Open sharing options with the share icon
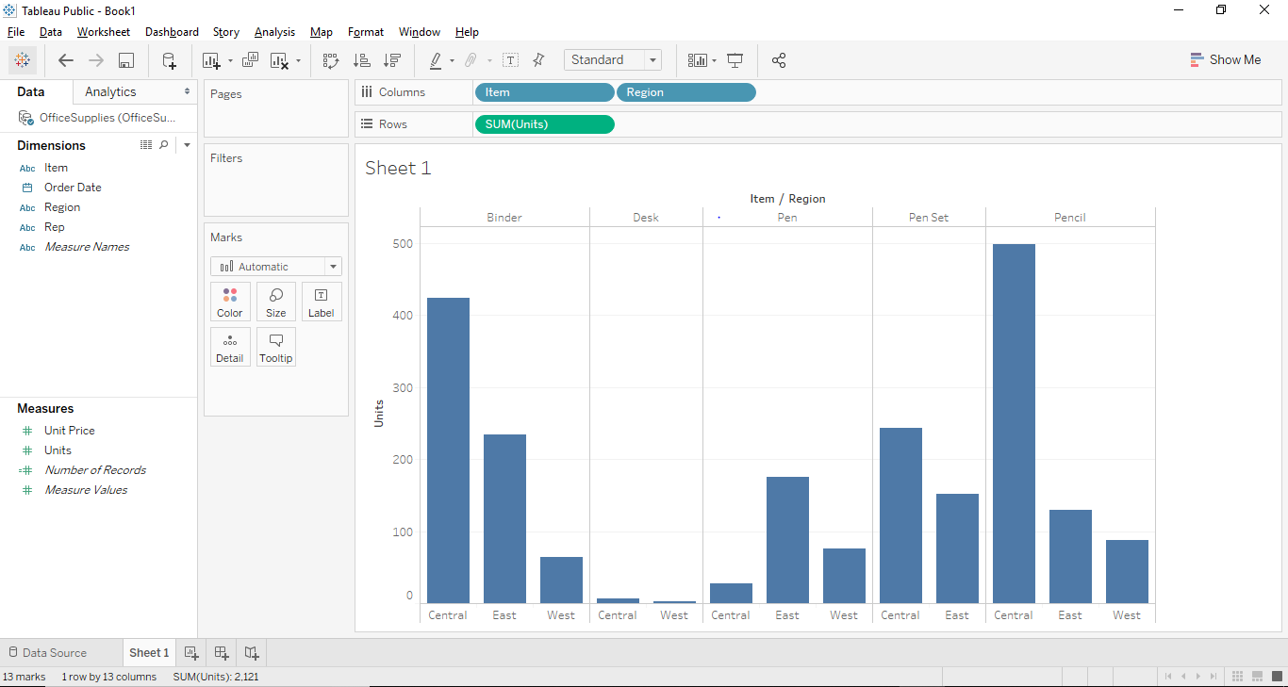The image size is (1288, 687). (x=779, y=59)
